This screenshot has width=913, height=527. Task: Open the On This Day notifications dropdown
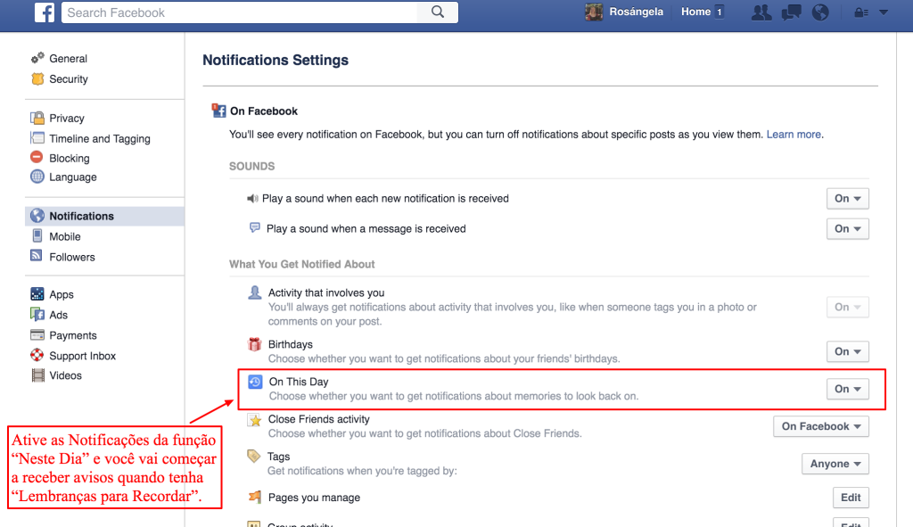846,388
